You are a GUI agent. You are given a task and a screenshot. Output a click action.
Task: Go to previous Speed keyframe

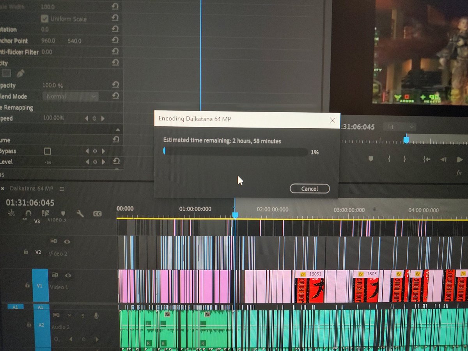click(86, 118)
